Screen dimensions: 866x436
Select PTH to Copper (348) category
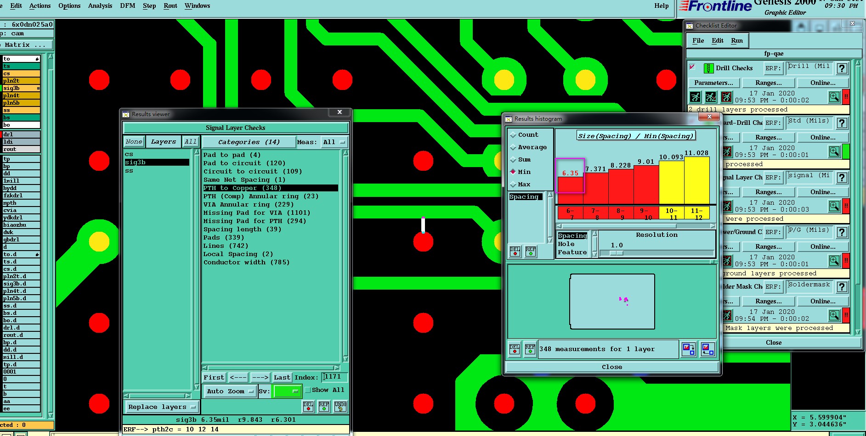click(271, 188)
